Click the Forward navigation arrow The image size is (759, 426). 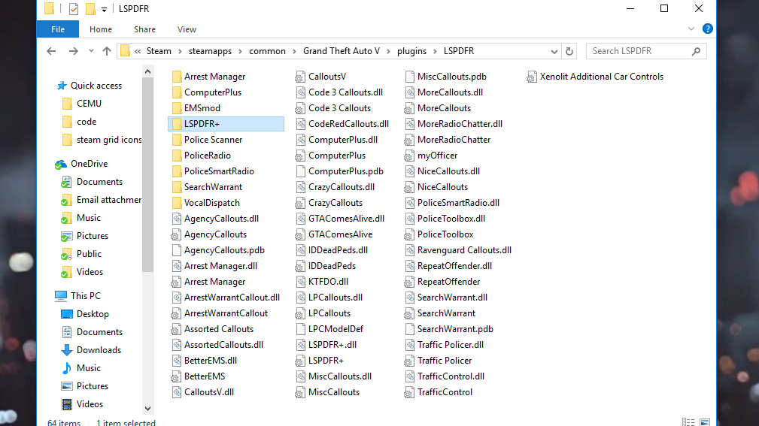coord(73,51)
